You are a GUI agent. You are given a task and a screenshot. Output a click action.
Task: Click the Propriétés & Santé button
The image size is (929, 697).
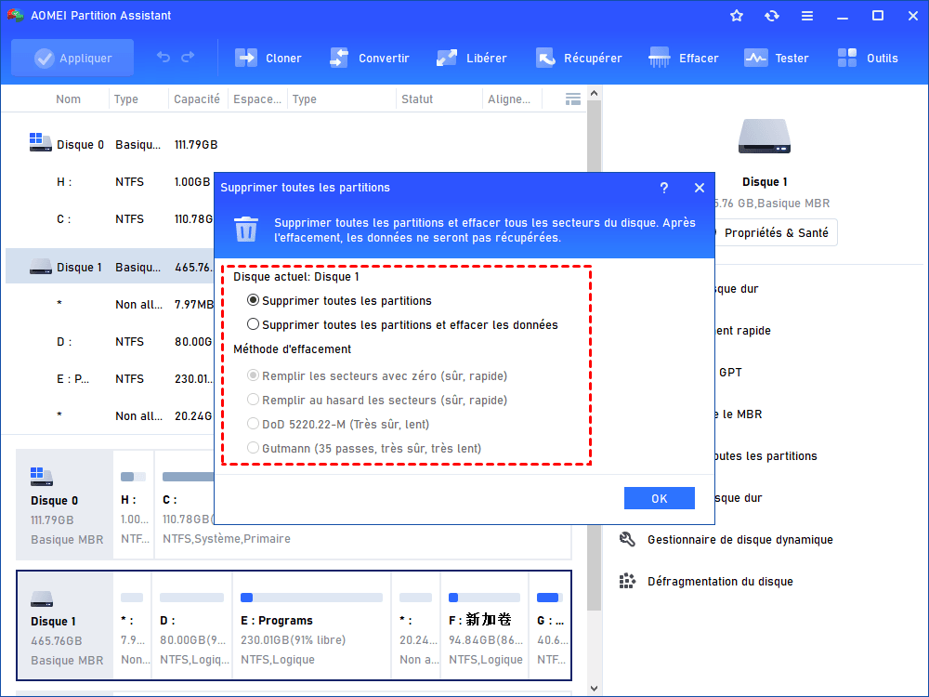776,233
